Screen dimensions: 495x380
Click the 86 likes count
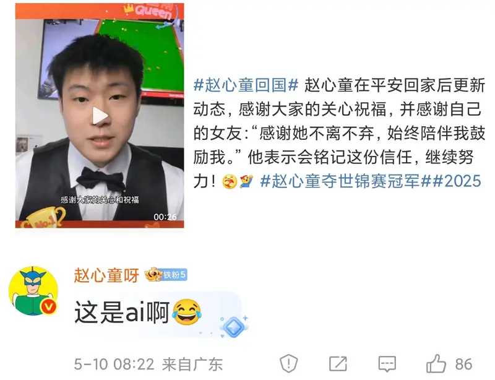pos(463,364)
